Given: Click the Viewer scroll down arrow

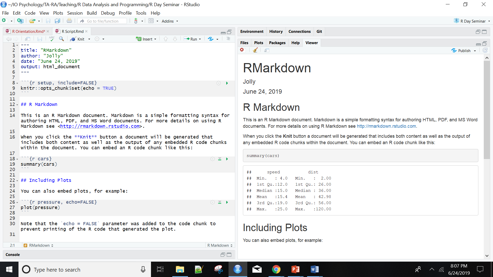Looking at the screenshot, I should point(487,256).
